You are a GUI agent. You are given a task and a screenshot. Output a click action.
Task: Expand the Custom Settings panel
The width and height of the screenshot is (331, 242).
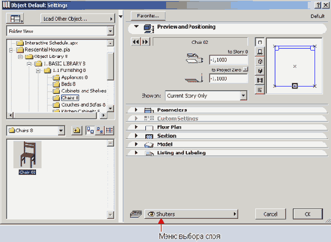tap(136, 118)
